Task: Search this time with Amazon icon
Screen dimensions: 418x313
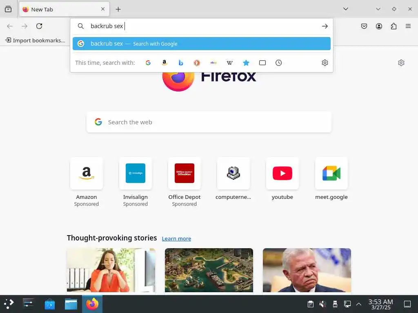Action: [x=165, y=63]
